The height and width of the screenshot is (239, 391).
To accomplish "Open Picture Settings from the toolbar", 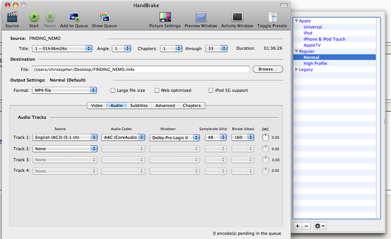I will (x=165, y=17).
